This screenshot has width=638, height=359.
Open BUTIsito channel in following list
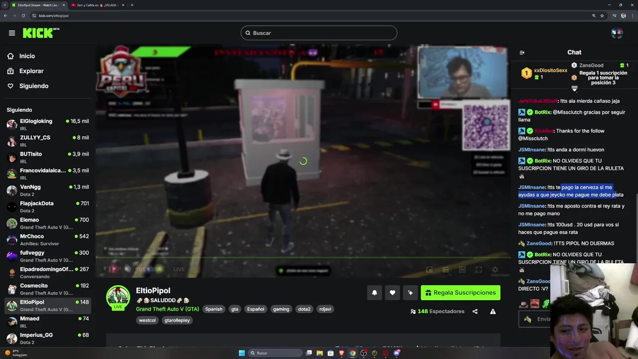click(48, 158)
